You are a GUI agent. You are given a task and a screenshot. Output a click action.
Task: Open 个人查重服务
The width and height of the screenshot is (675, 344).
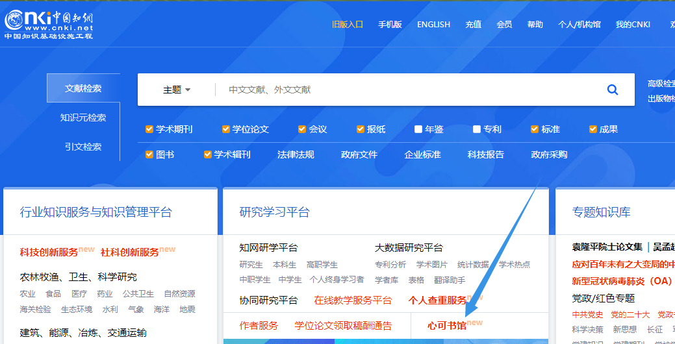click(437, 300)
